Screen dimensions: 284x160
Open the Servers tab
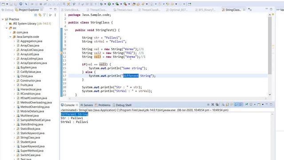coord(87,105)
